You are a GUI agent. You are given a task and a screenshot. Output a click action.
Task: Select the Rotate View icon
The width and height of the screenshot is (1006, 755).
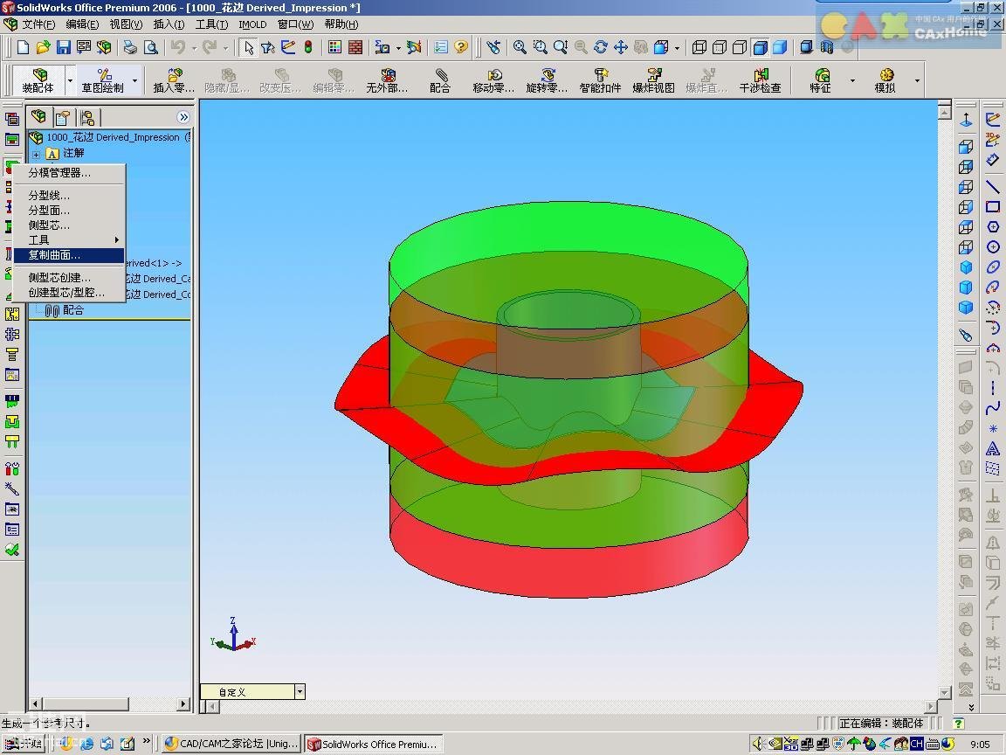[x=601, y=47]
